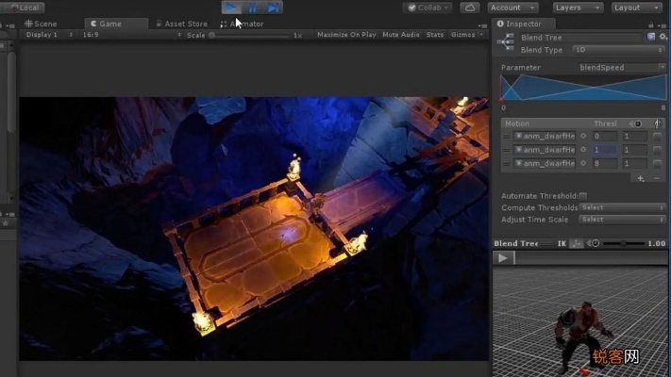Image resolution: width=671 pixels, height=377 pixels.
Task: Enable the Automate Thresholds checkbox
Action: point(583,195)
